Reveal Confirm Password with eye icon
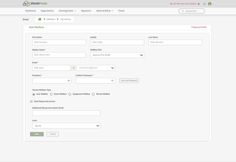 [x=112, y=81]
